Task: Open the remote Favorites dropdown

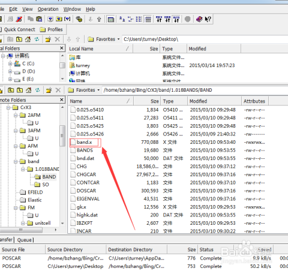Action: pos(84,90)
